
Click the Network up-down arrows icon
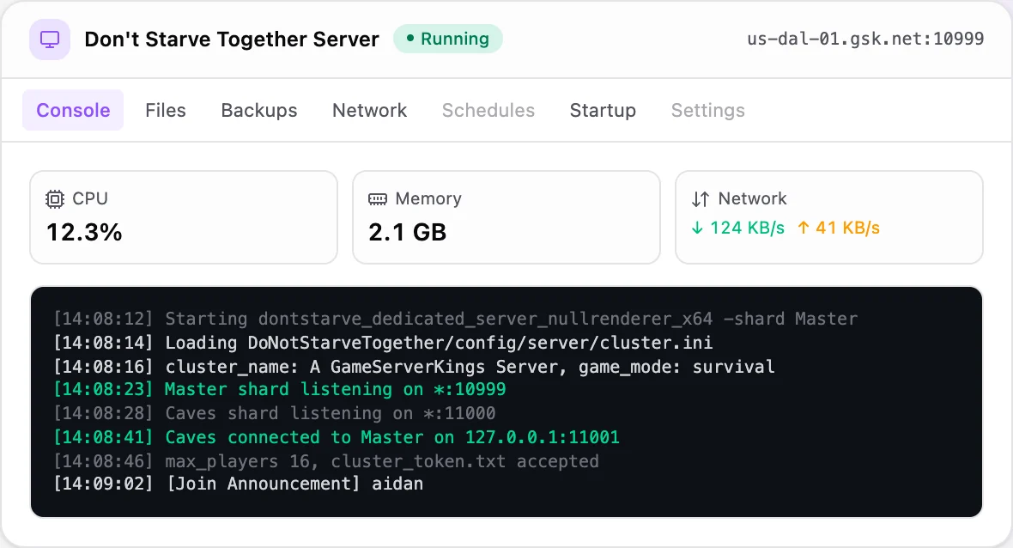pos(701,199)
